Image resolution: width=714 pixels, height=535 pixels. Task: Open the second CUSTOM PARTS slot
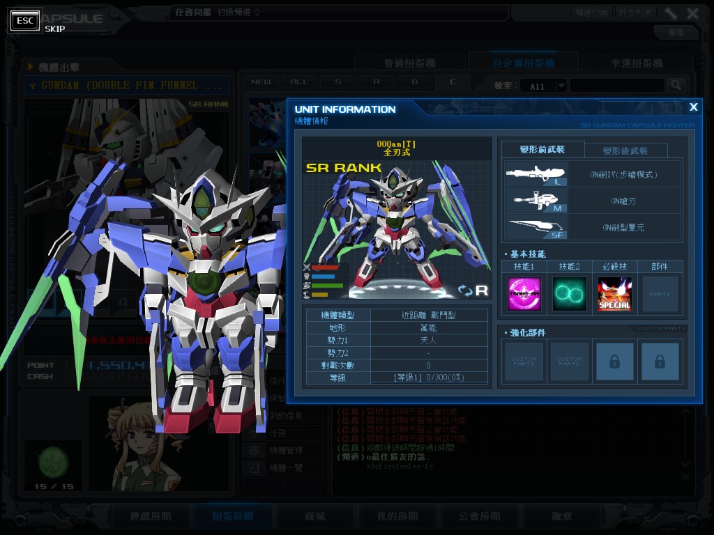click(569, 362)
